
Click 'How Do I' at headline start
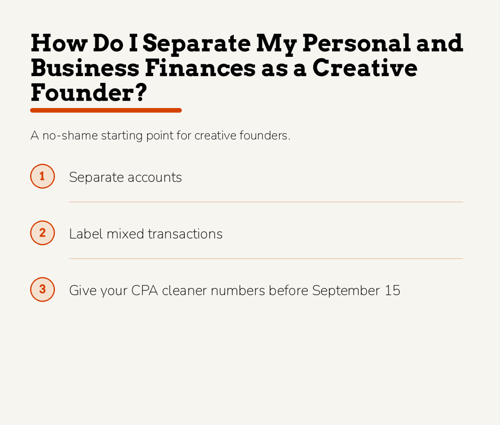(x=84, y=43)
